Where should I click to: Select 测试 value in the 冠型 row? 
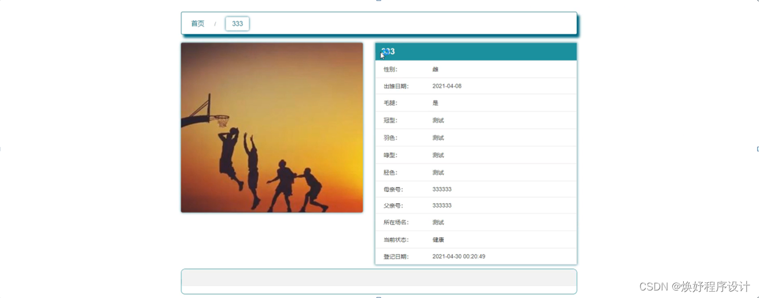pyautogui.click(x=438, y=120)
